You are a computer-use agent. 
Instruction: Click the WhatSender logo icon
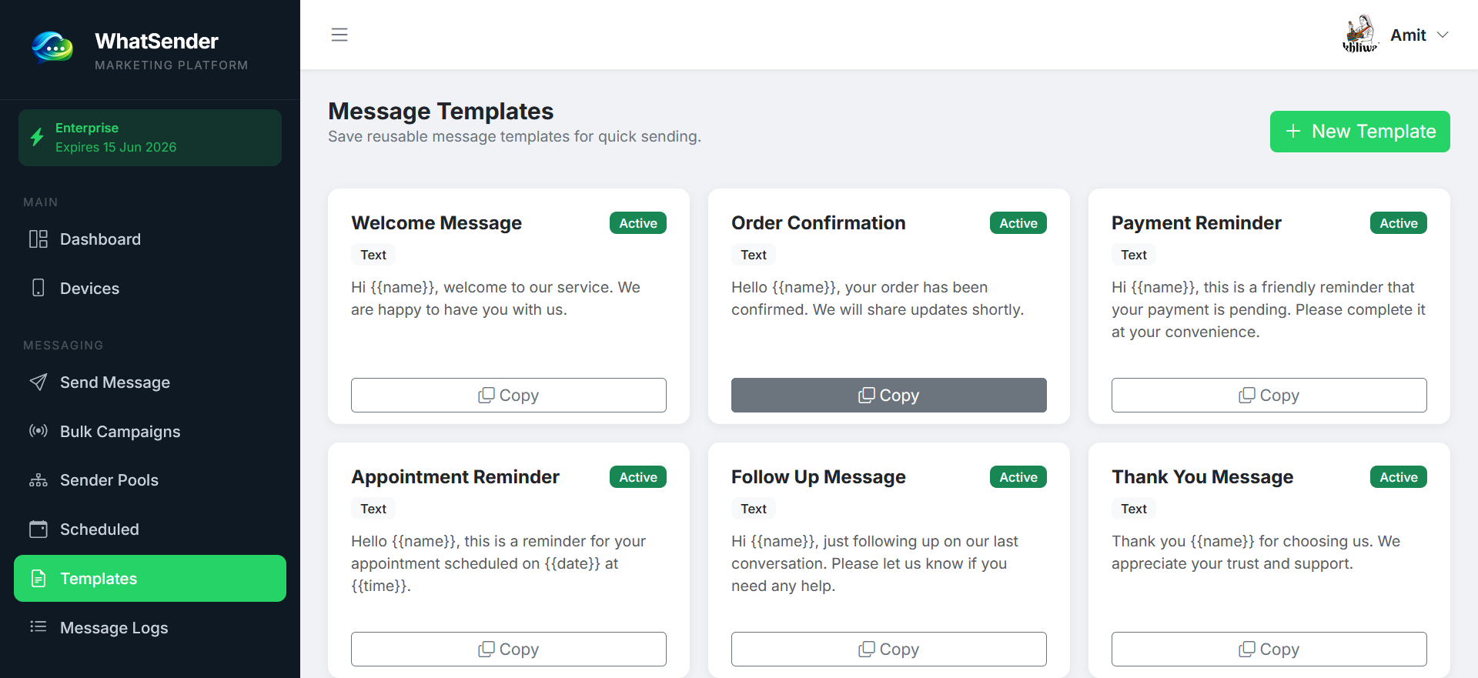click(x=52, y=48)
